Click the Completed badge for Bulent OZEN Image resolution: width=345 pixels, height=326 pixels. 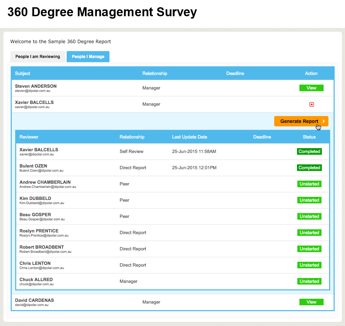[x=309, y=167]
